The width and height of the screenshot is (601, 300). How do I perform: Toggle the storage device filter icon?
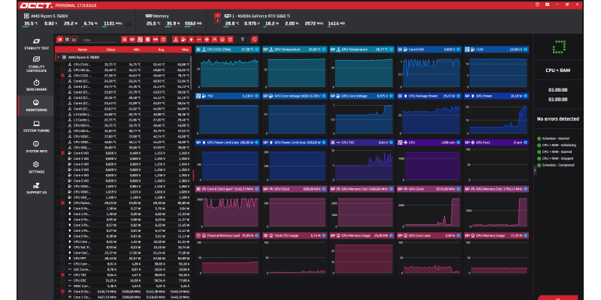[x=147, y=40]
